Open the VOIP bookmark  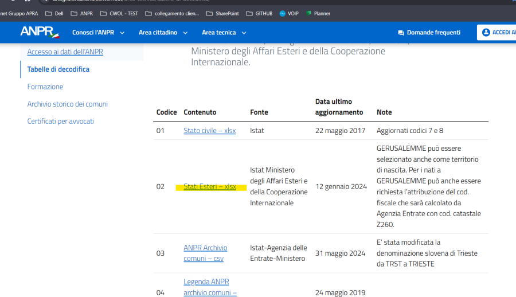(290, 13)
